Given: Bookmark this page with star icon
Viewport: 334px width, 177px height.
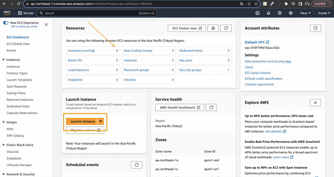Looking at the screenshot, I should click(256, 4).
